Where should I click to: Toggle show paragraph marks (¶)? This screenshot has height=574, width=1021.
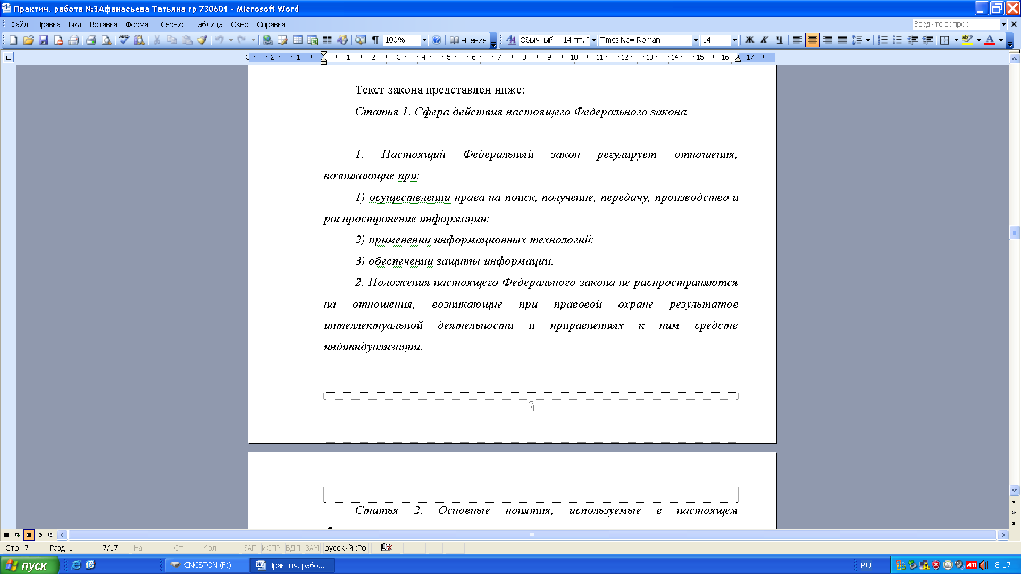point(375,40)
